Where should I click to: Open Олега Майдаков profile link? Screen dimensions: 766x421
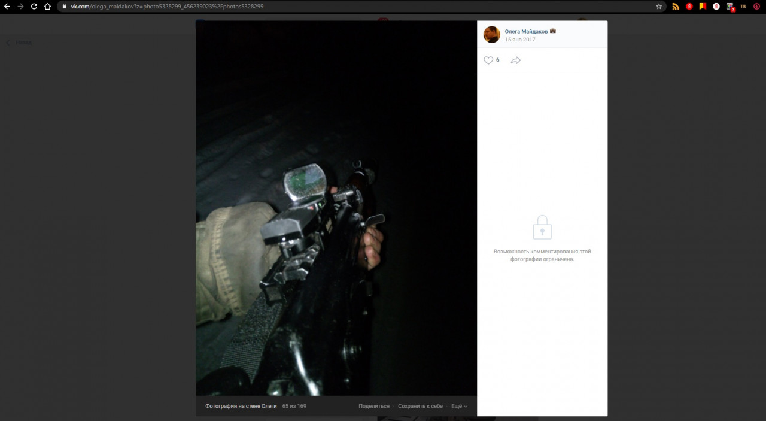click(526, 31)
